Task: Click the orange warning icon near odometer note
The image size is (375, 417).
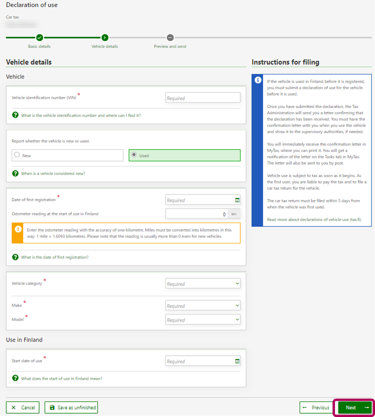Action: 18,229
